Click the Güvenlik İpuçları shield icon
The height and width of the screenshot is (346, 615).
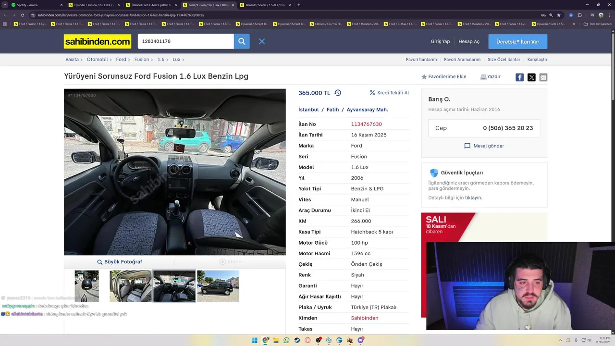click(434, 173)
